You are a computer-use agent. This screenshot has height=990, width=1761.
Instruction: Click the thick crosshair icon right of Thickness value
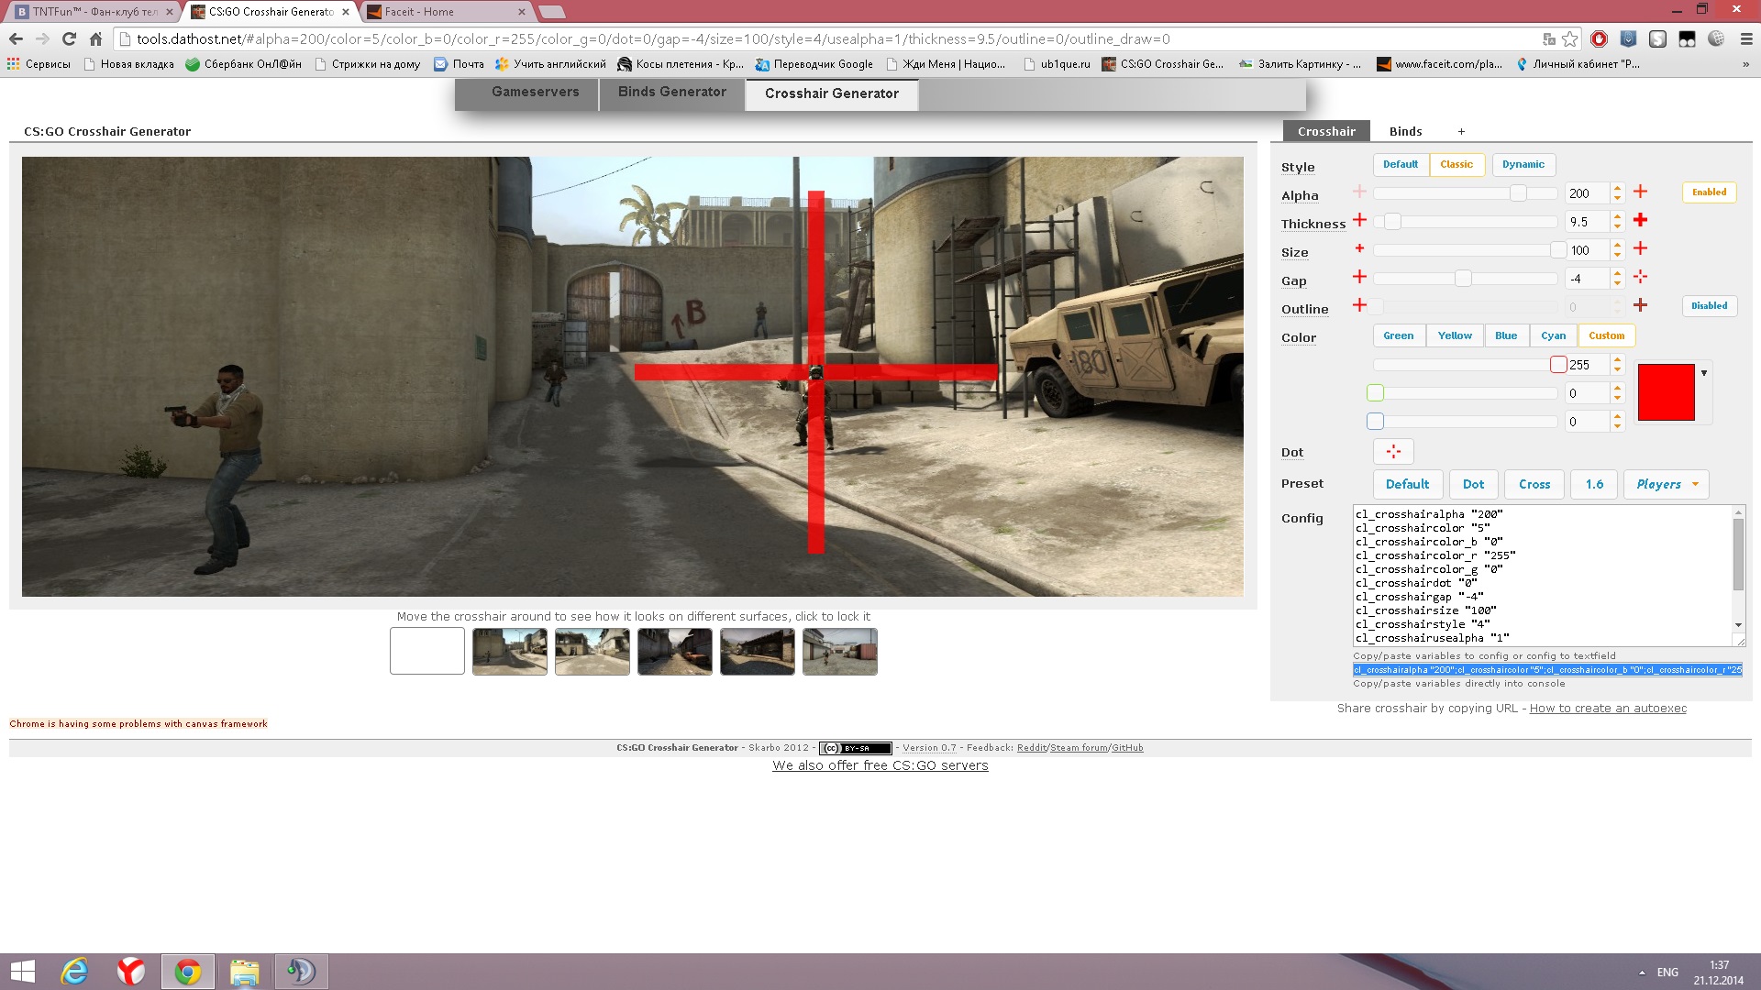point(1640,220)
